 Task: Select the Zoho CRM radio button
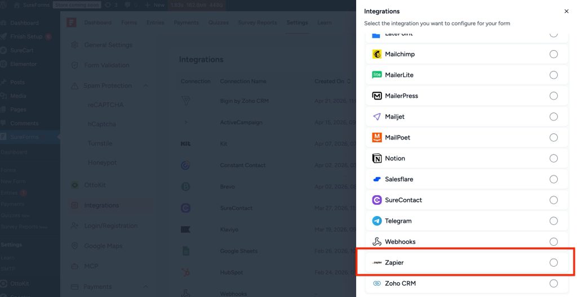click(553, 283)
